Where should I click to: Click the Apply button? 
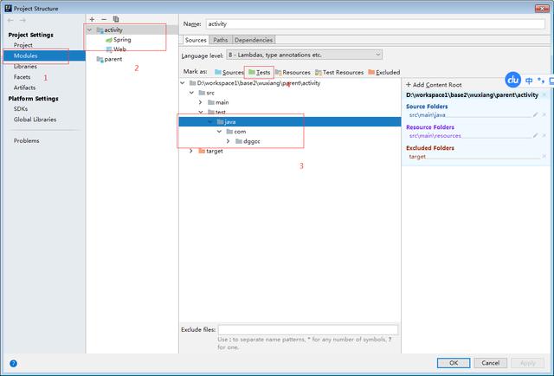527,363
